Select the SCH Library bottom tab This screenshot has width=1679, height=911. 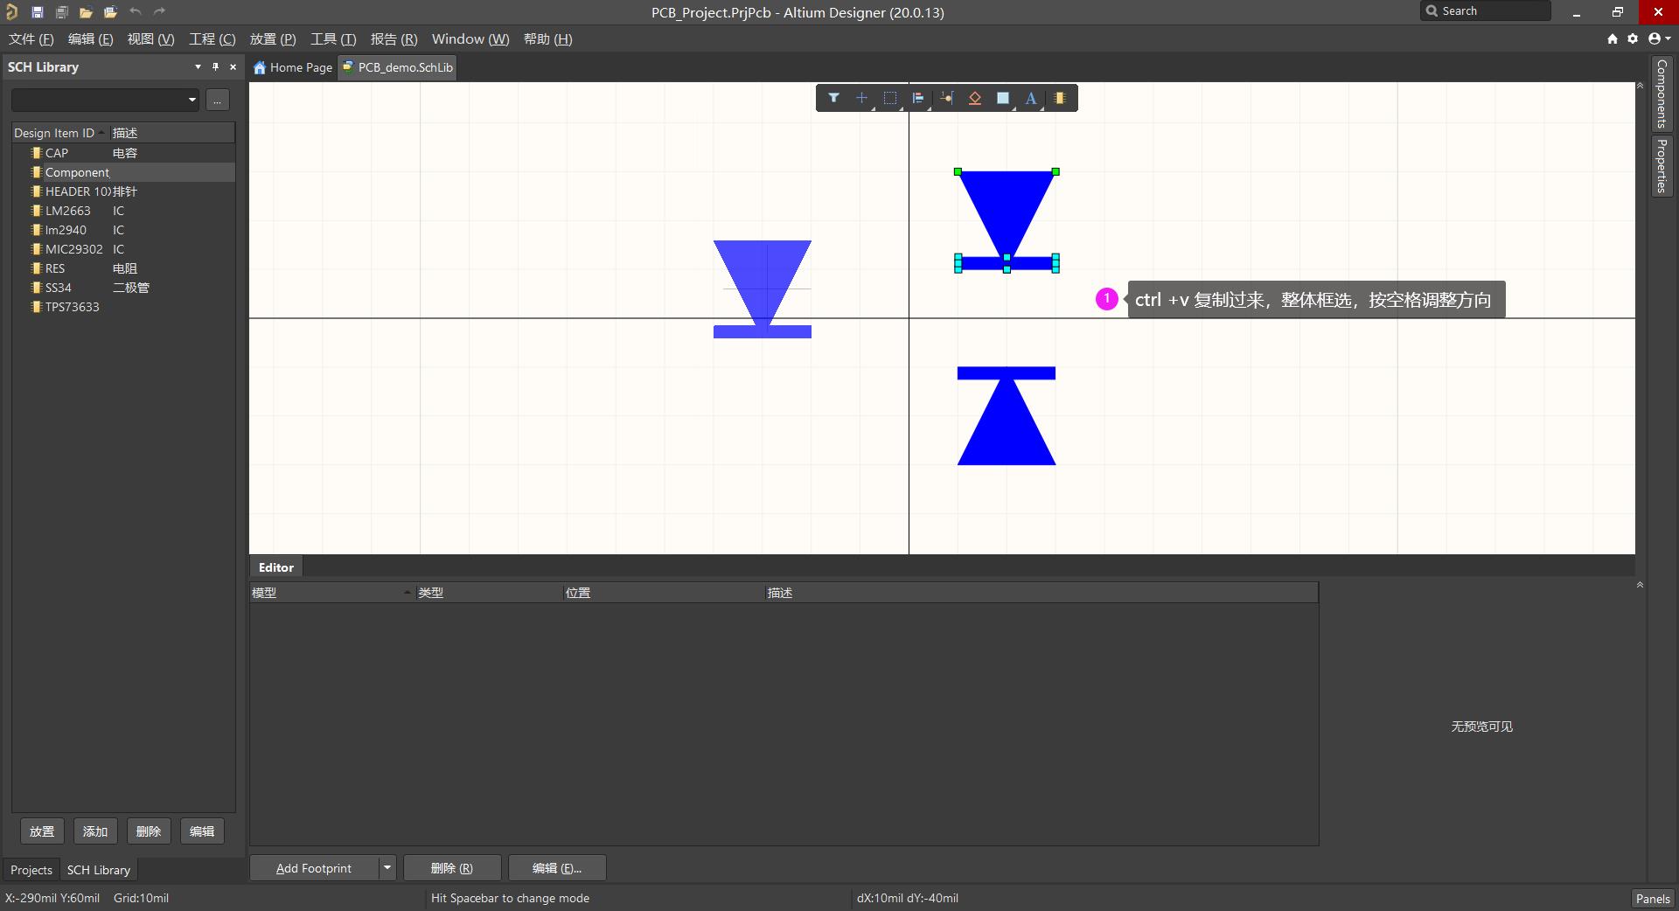point(99,870)
